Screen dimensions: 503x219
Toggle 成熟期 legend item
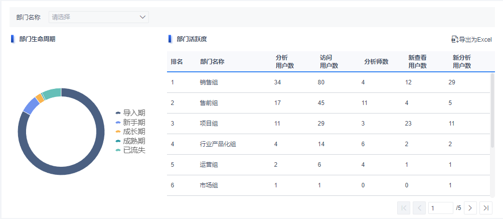tap(130, 141)
